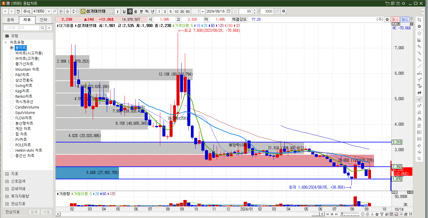428x218 pixels.
Task: Expand the 신호검색 tree section
Action: click(7, 181)
